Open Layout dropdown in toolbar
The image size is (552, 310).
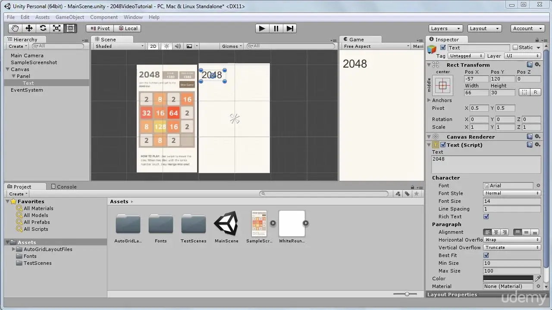[x=484, y=28]
